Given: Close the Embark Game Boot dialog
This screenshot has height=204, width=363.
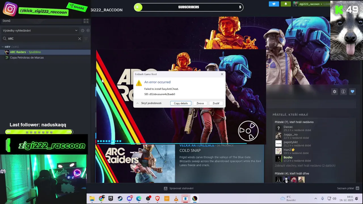Looking at the screenshot, I should coord(222,74).
